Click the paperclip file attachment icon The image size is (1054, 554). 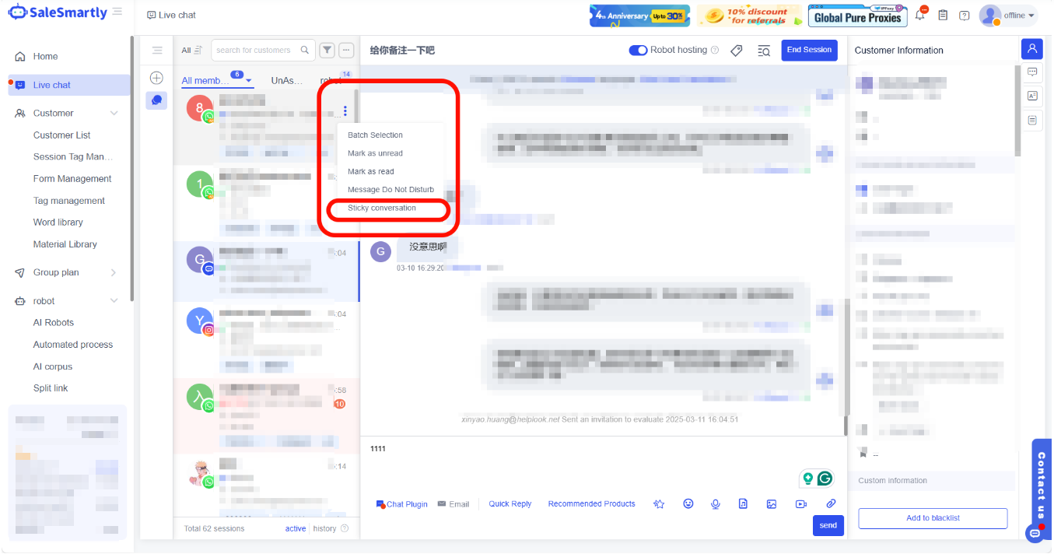click(x=831, y=503)
